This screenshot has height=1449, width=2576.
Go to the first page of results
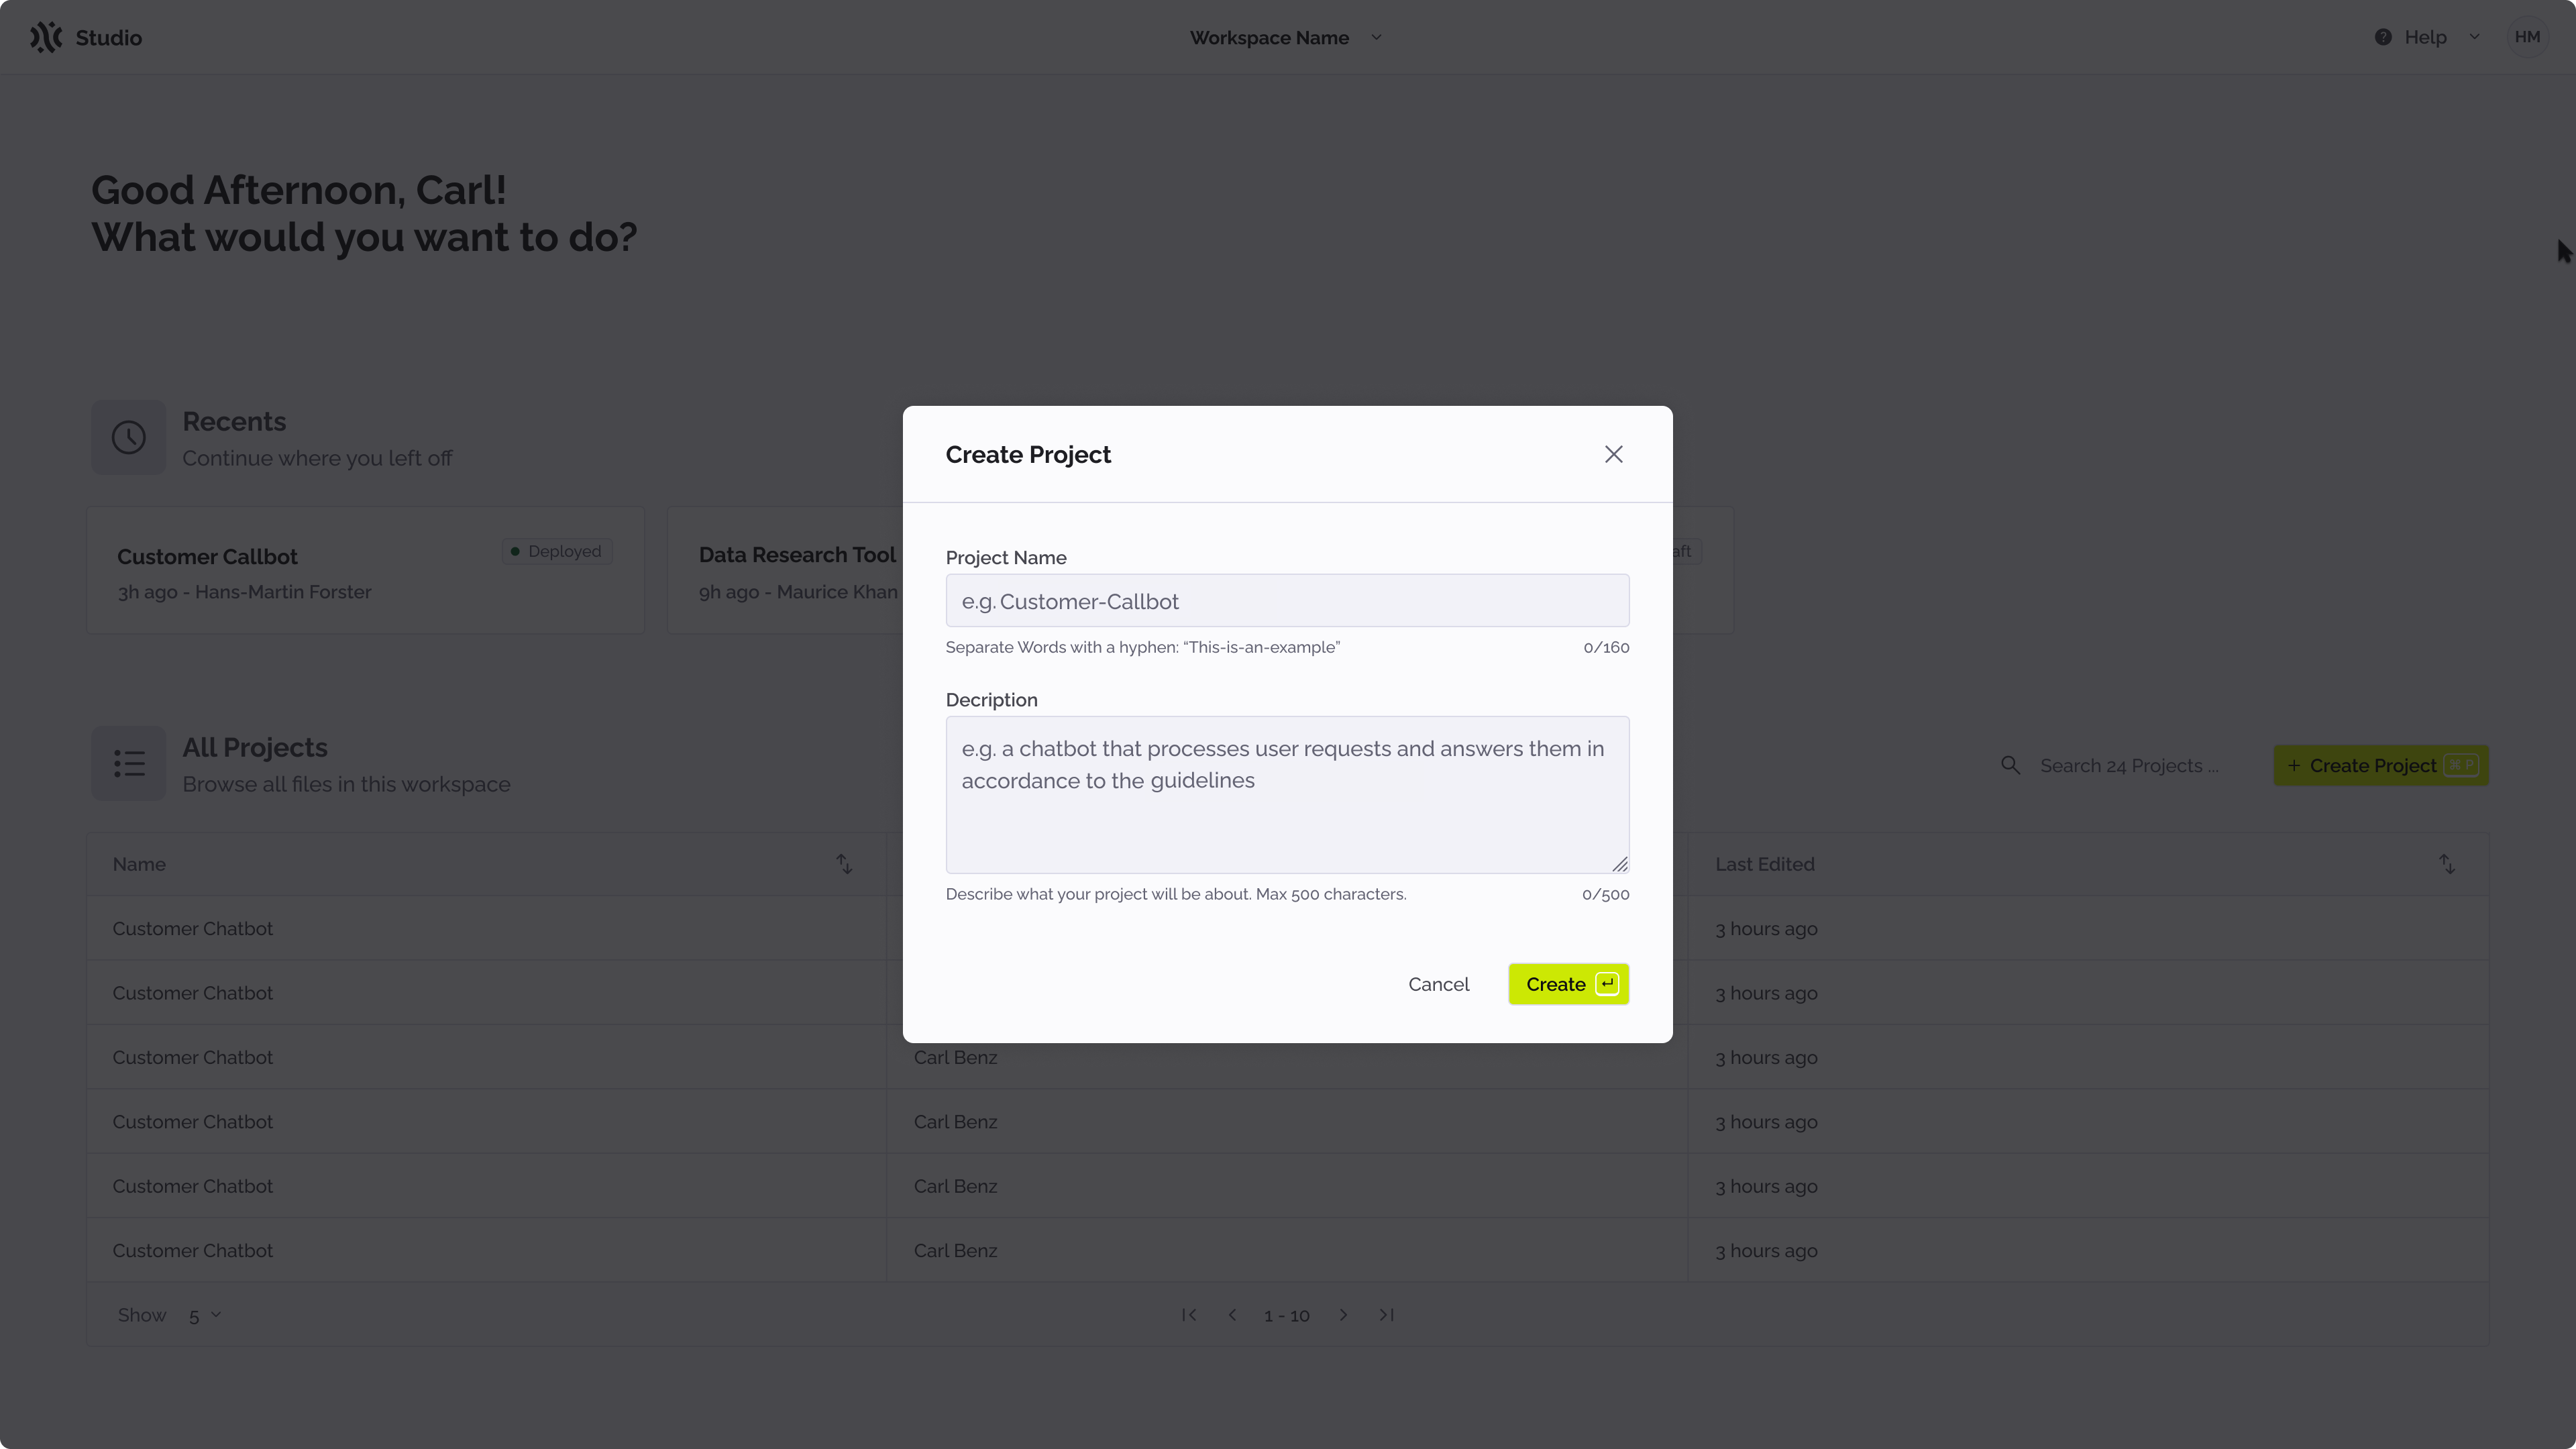coord(1189,1315)
